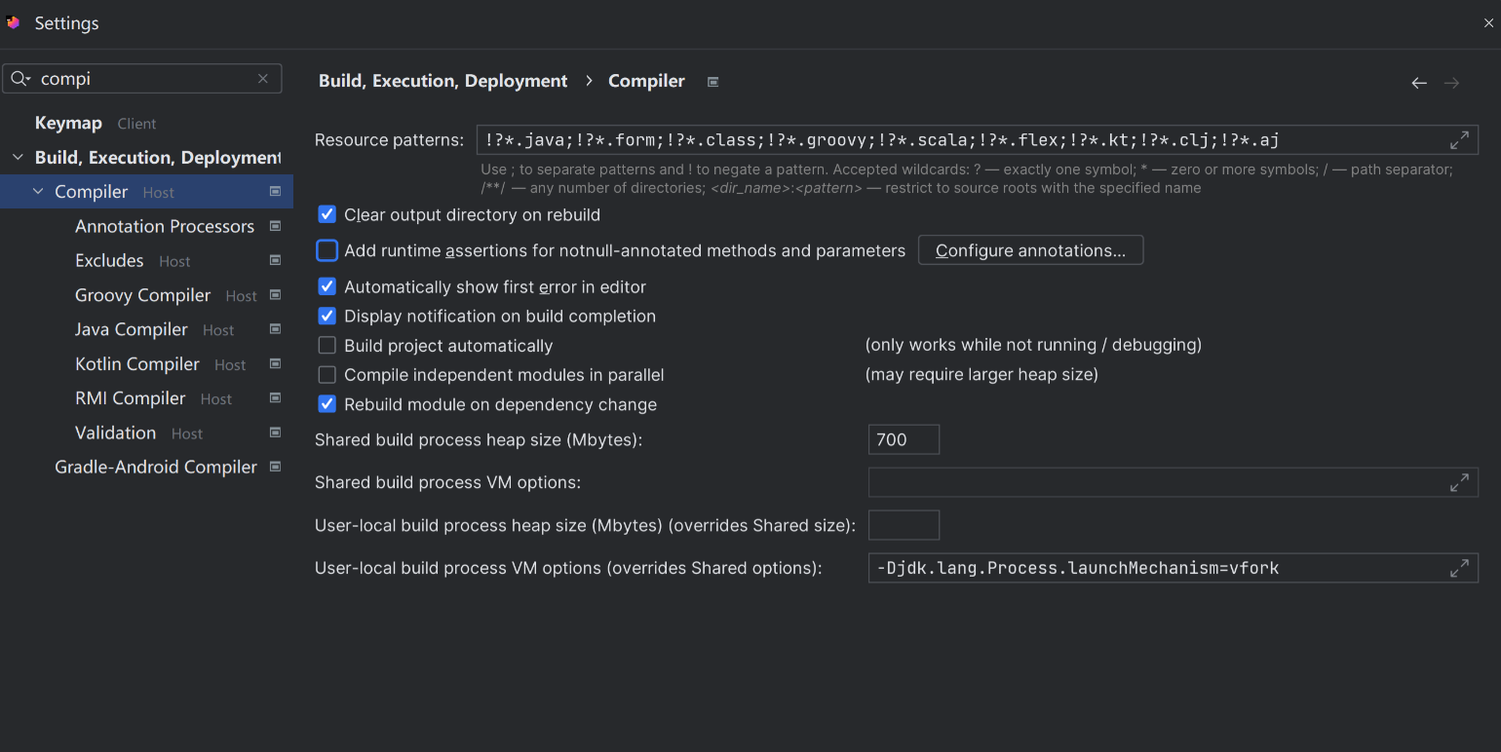Click the Configure annotations button

tap(1030, 250)
